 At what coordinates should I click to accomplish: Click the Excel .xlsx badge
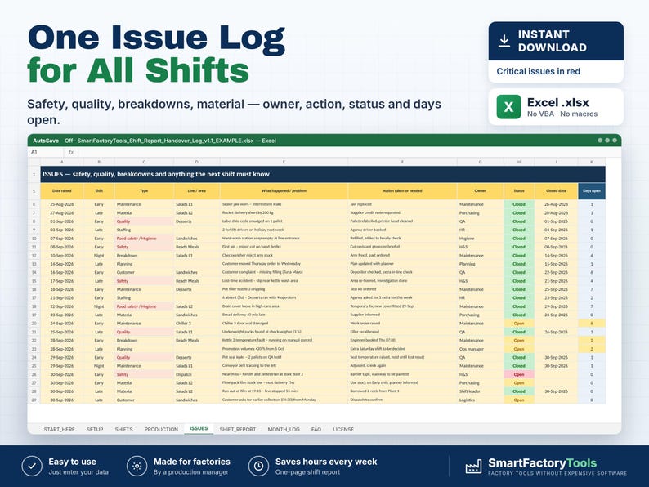click(556, 107)
